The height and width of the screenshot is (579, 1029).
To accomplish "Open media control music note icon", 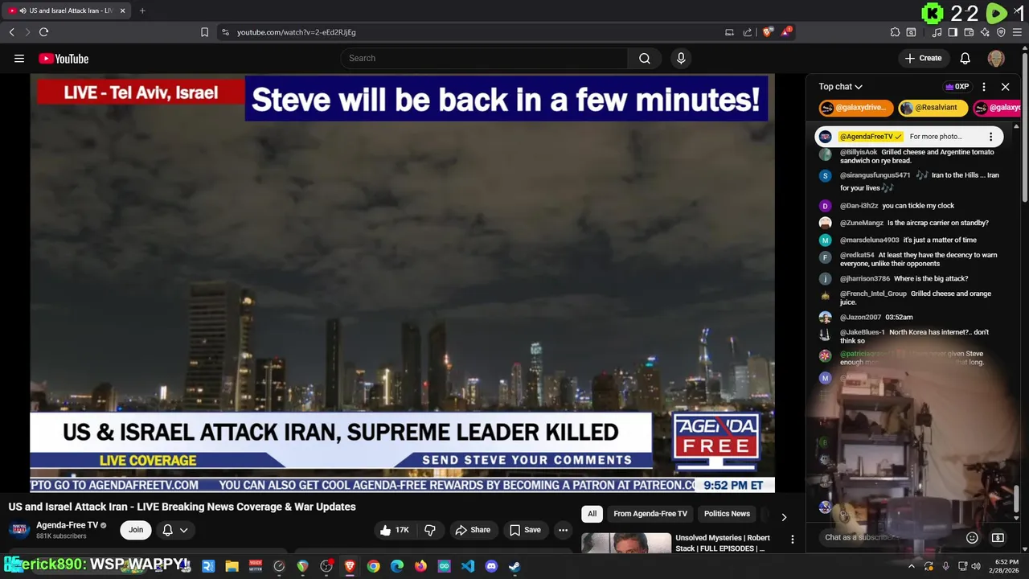I will tap(937, 32).
